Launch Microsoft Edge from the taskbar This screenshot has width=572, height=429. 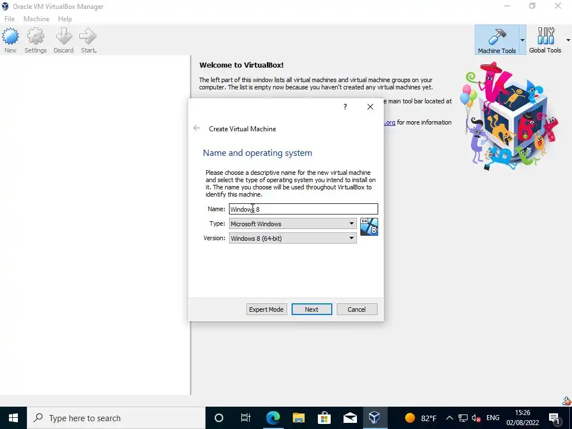tap(273, 418)
